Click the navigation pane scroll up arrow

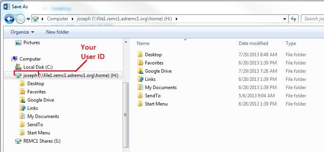pyautogui.click(x=125, y=42)
